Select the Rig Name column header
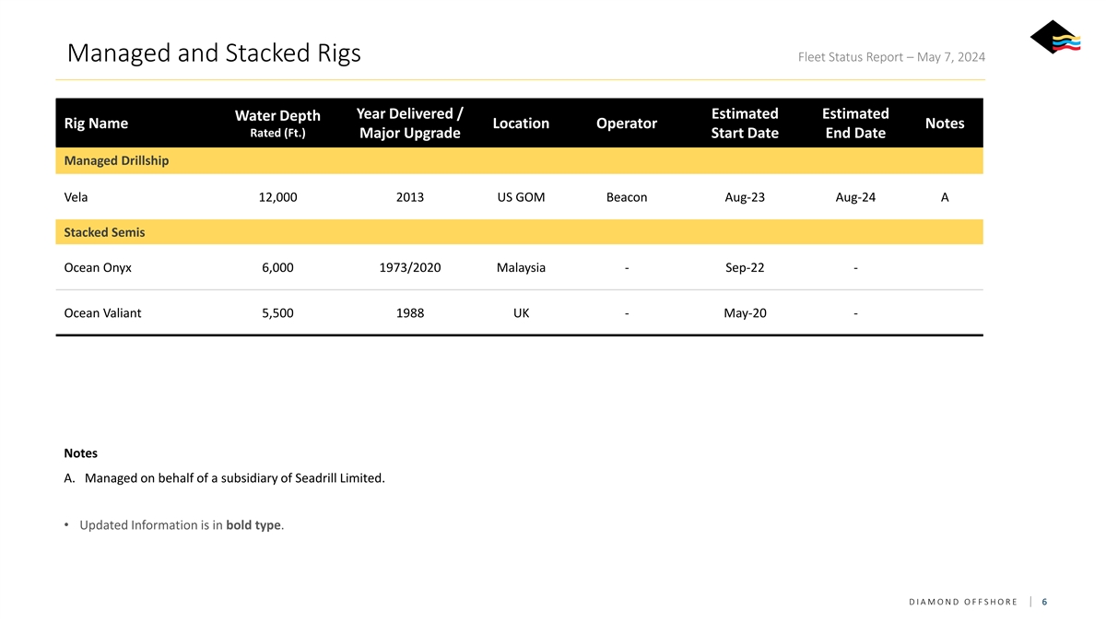Image resolution: width=1106 pixels, height=622 pixels. 96,123
